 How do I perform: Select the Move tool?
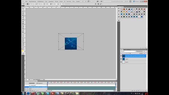(23, 8)
